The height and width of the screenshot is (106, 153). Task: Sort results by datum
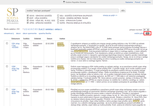point(18,33)
